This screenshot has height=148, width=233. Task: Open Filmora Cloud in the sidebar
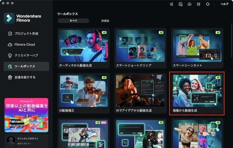pyautogui.click(x=26, y=45)
